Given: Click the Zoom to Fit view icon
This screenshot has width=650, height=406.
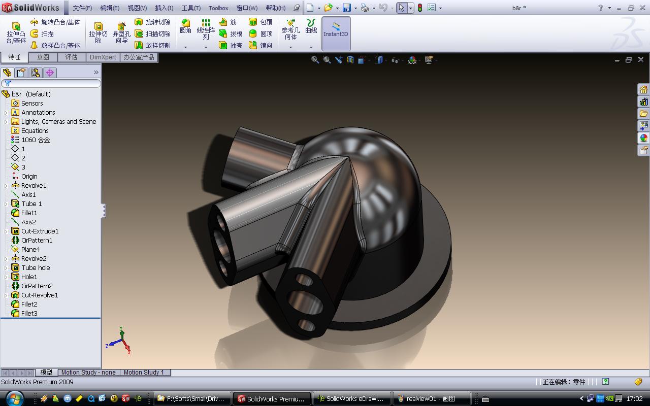Looking at the screenshot, I should tap(315, 60).
